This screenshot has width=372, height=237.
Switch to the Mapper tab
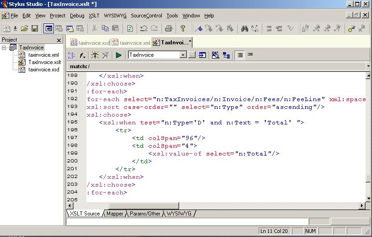click(x=115, y=214)
